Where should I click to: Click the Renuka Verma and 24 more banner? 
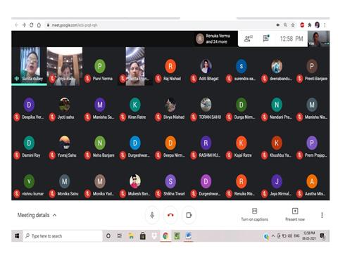(213, 39)
